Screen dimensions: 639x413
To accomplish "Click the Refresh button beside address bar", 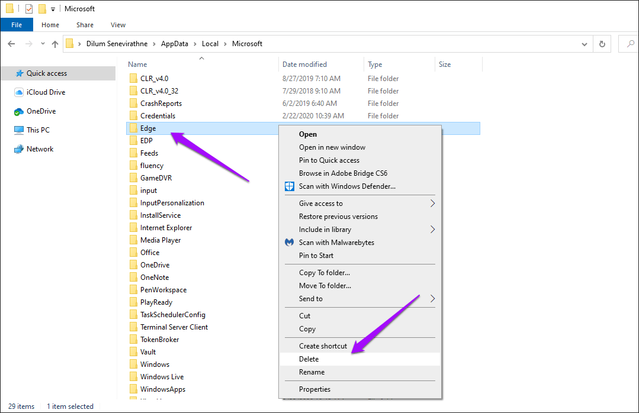I will 602,44.
